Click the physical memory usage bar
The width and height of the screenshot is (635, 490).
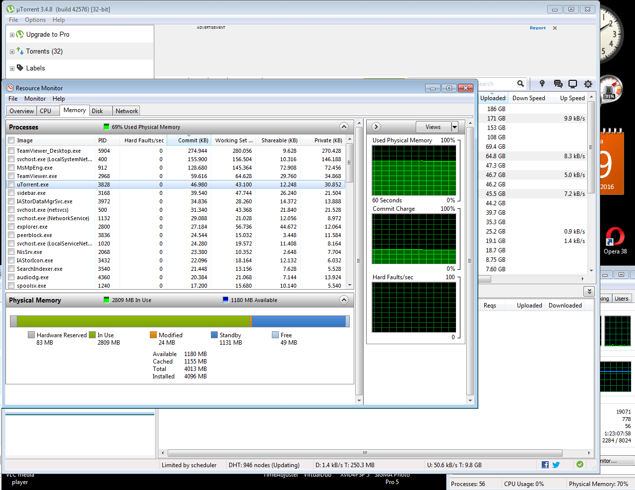coord(180,321)
